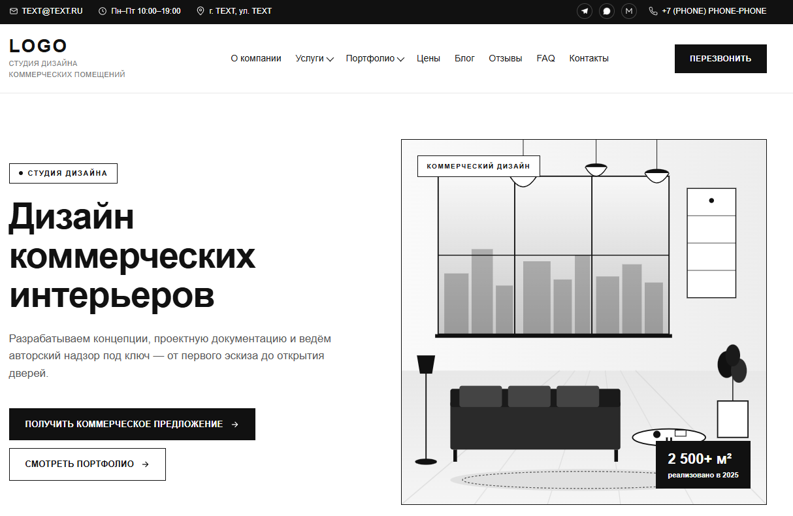Click the г. TEXT, ул. TEXT address
The image size is (793, 516).
(240, 11)
